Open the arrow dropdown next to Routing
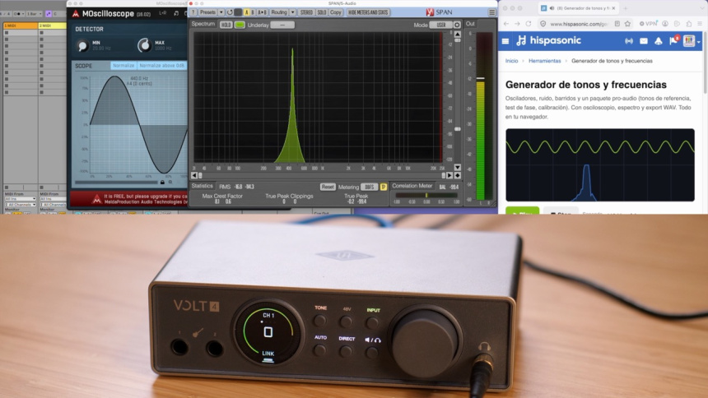The image size is (708, 398). point(292,12)
